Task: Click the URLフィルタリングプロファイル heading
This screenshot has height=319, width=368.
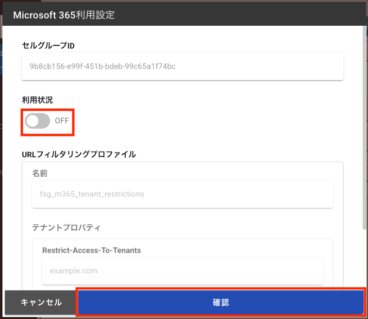Action: click(x=79, y=154)
